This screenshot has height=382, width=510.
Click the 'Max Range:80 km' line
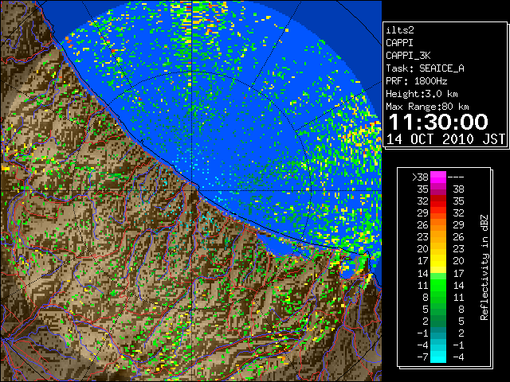pos(427,107)
